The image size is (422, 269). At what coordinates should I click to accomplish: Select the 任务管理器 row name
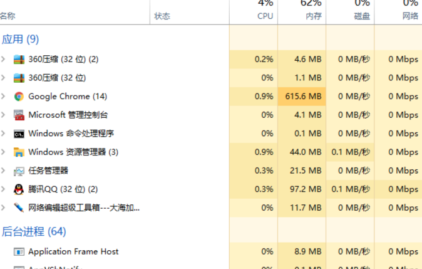click(48, 171)
